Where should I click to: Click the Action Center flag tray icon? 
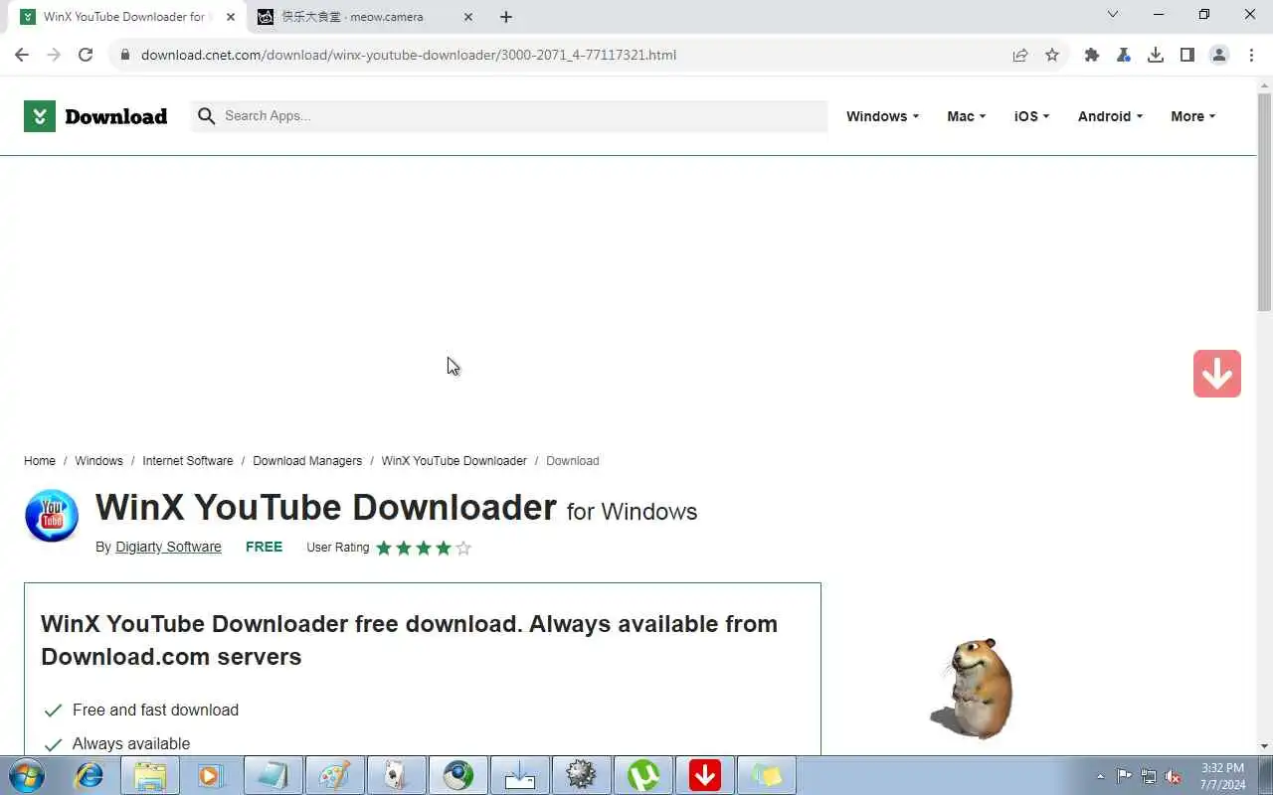pyautogui.click(x=1124, y=776)
